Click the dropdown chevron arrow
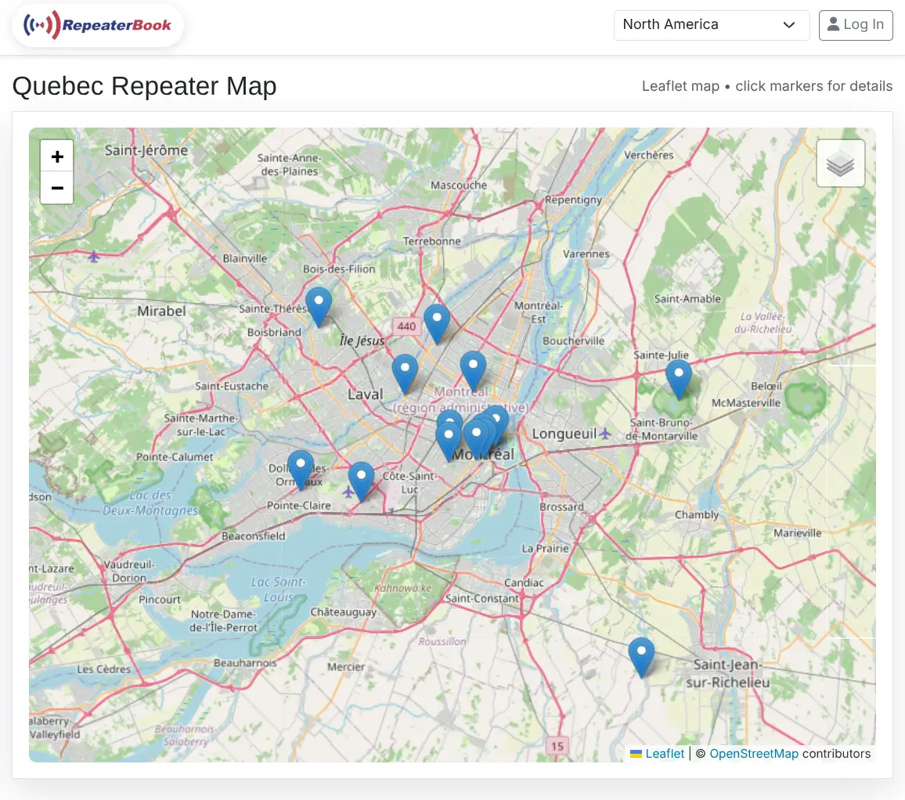This screenshot has width=905, height=800. pyautogui.click(x=788, y=25)
